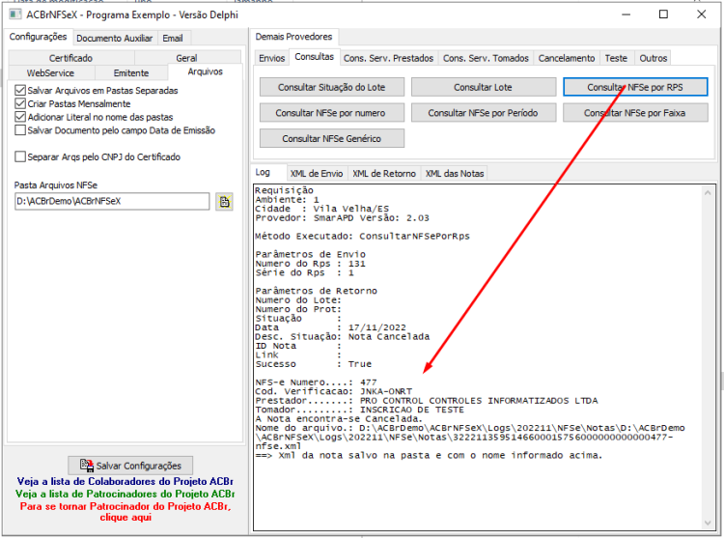Open the Patrocinadores do Projeto ACBr link

(125, 495)
